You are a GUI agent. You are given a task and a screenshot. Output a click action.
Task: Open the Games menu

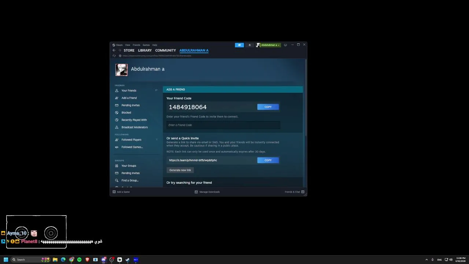(x=146, y=45)
